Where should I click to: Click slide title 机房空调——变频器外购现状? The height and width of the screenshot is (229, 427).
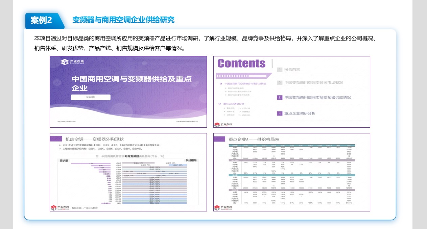(x=94, y=139)
